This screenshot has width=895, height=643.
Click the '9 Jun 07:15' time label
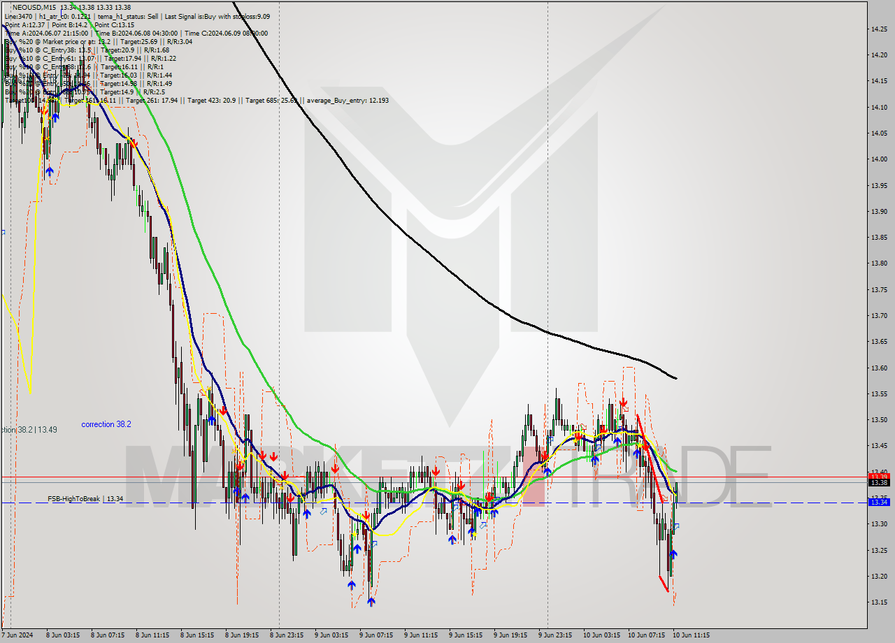[376, 635]
